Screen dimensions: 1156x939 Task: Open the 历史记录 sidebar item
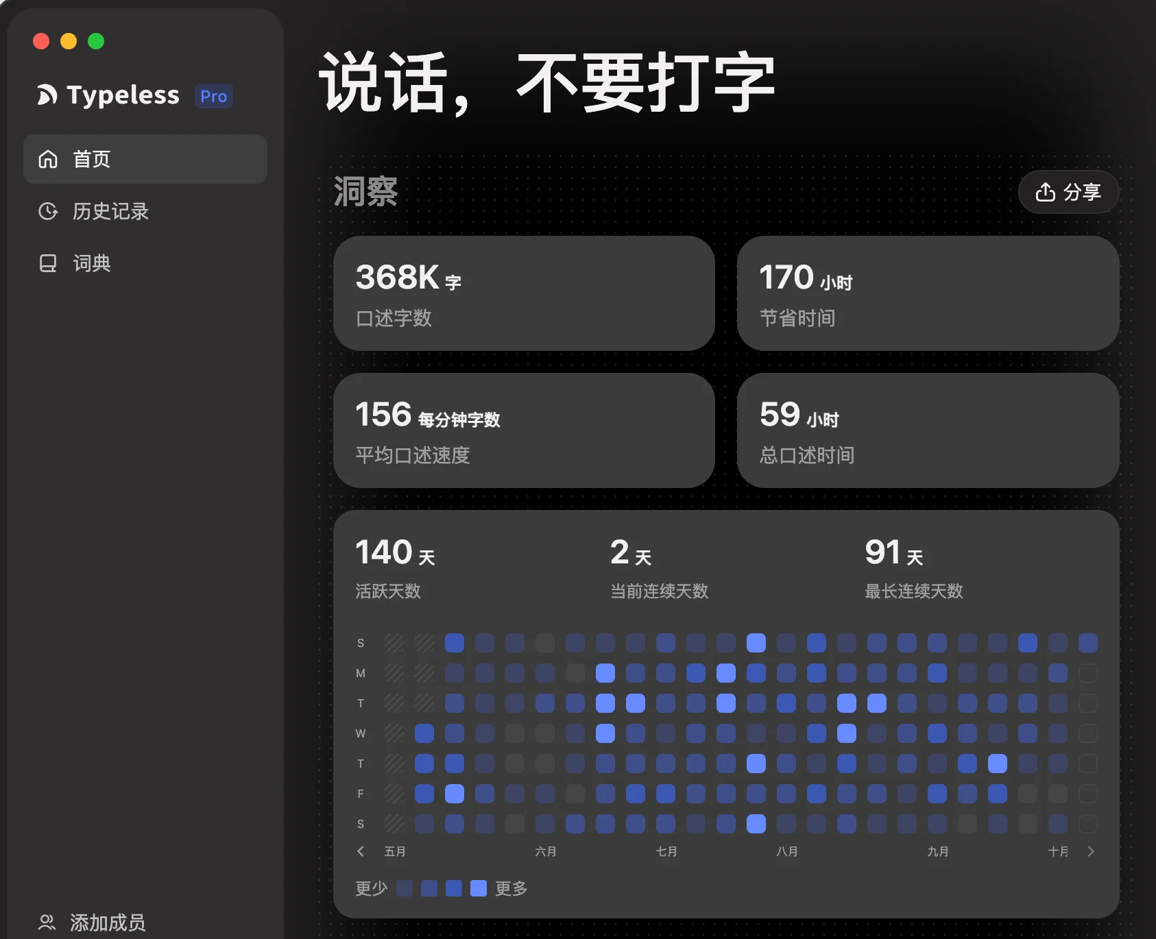point(145,211)
